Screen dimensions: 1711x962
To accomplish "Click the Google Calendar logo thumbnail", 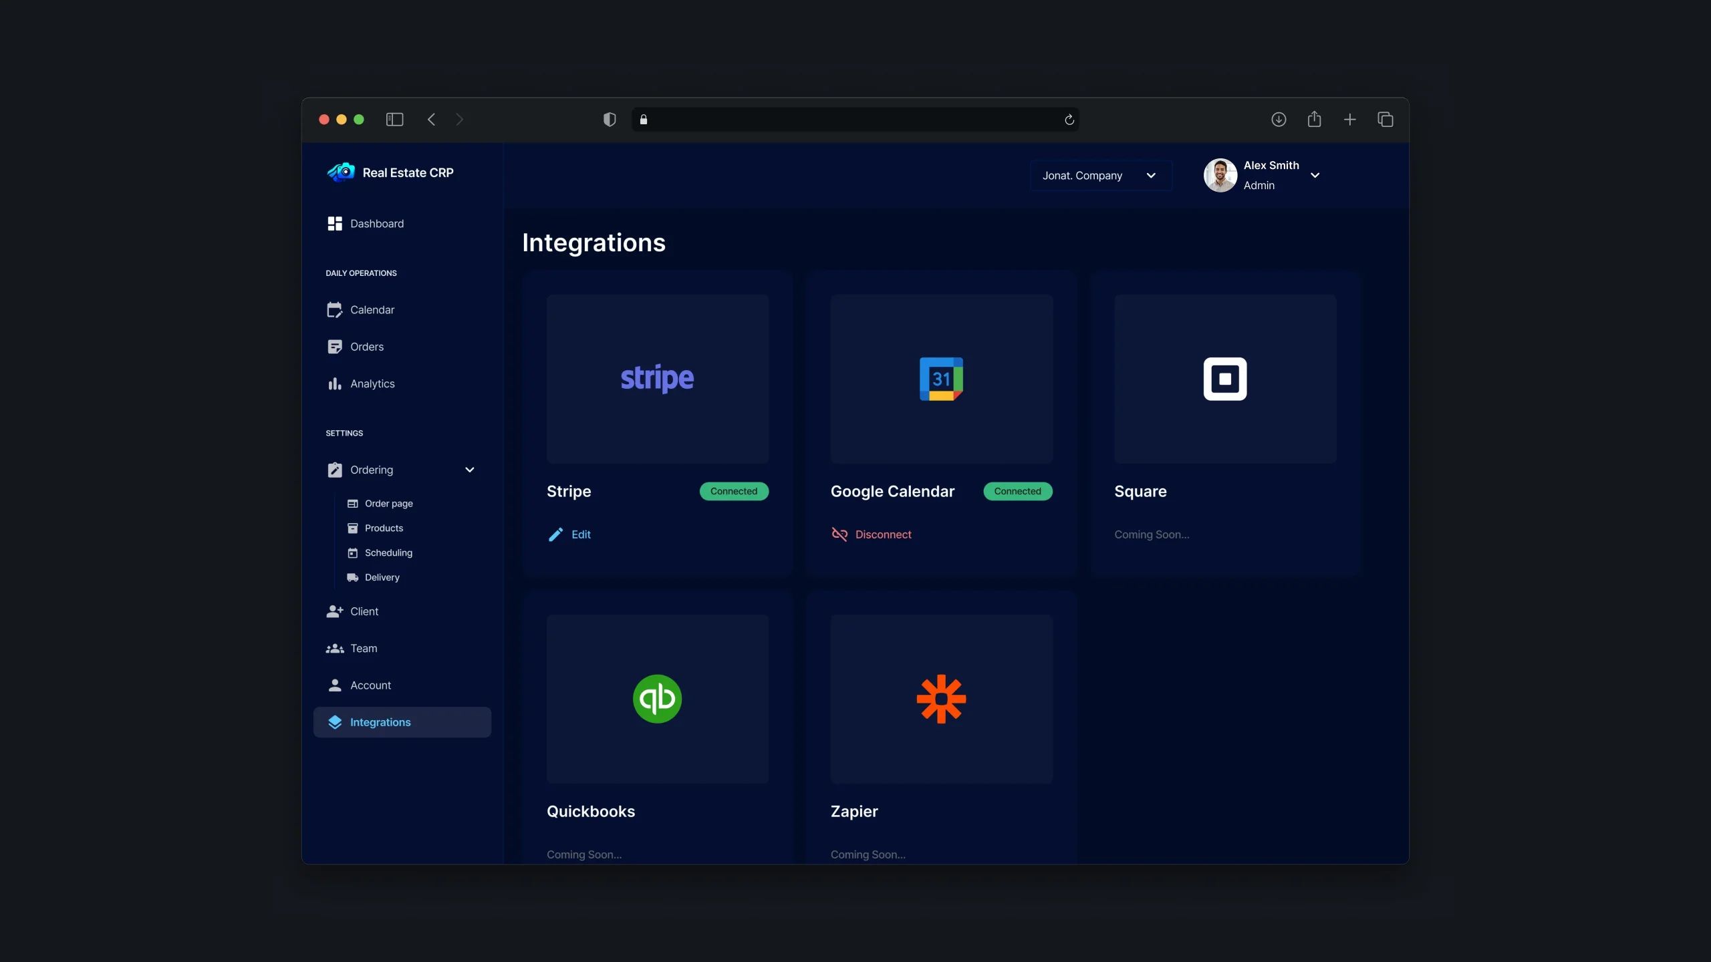I will point(942,379).
